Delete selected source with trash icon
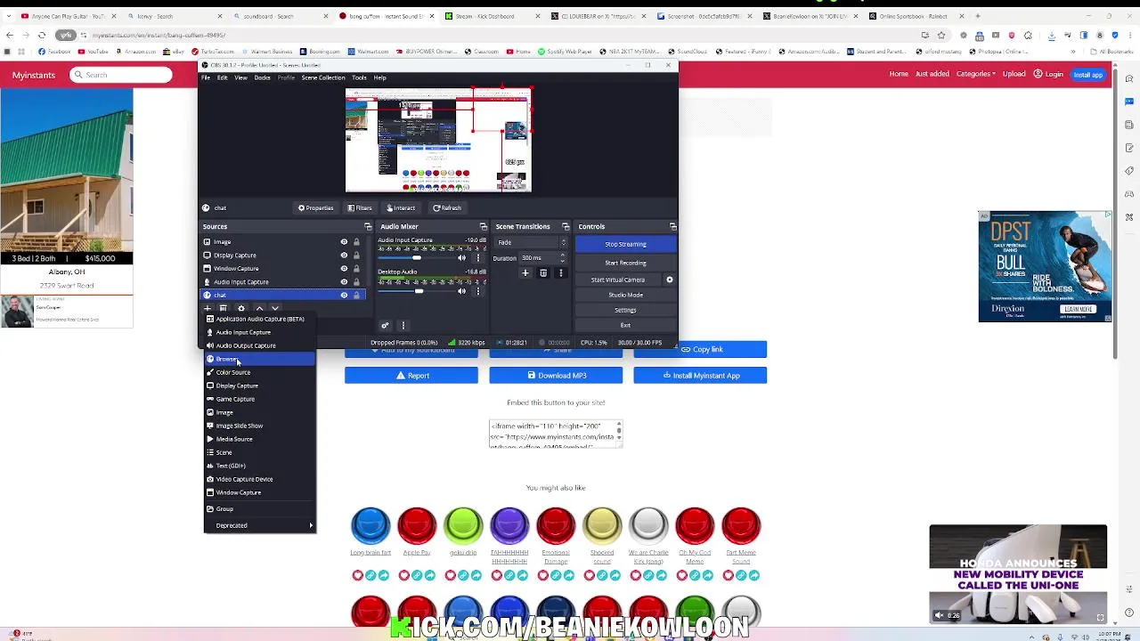 tap(224, 308)
